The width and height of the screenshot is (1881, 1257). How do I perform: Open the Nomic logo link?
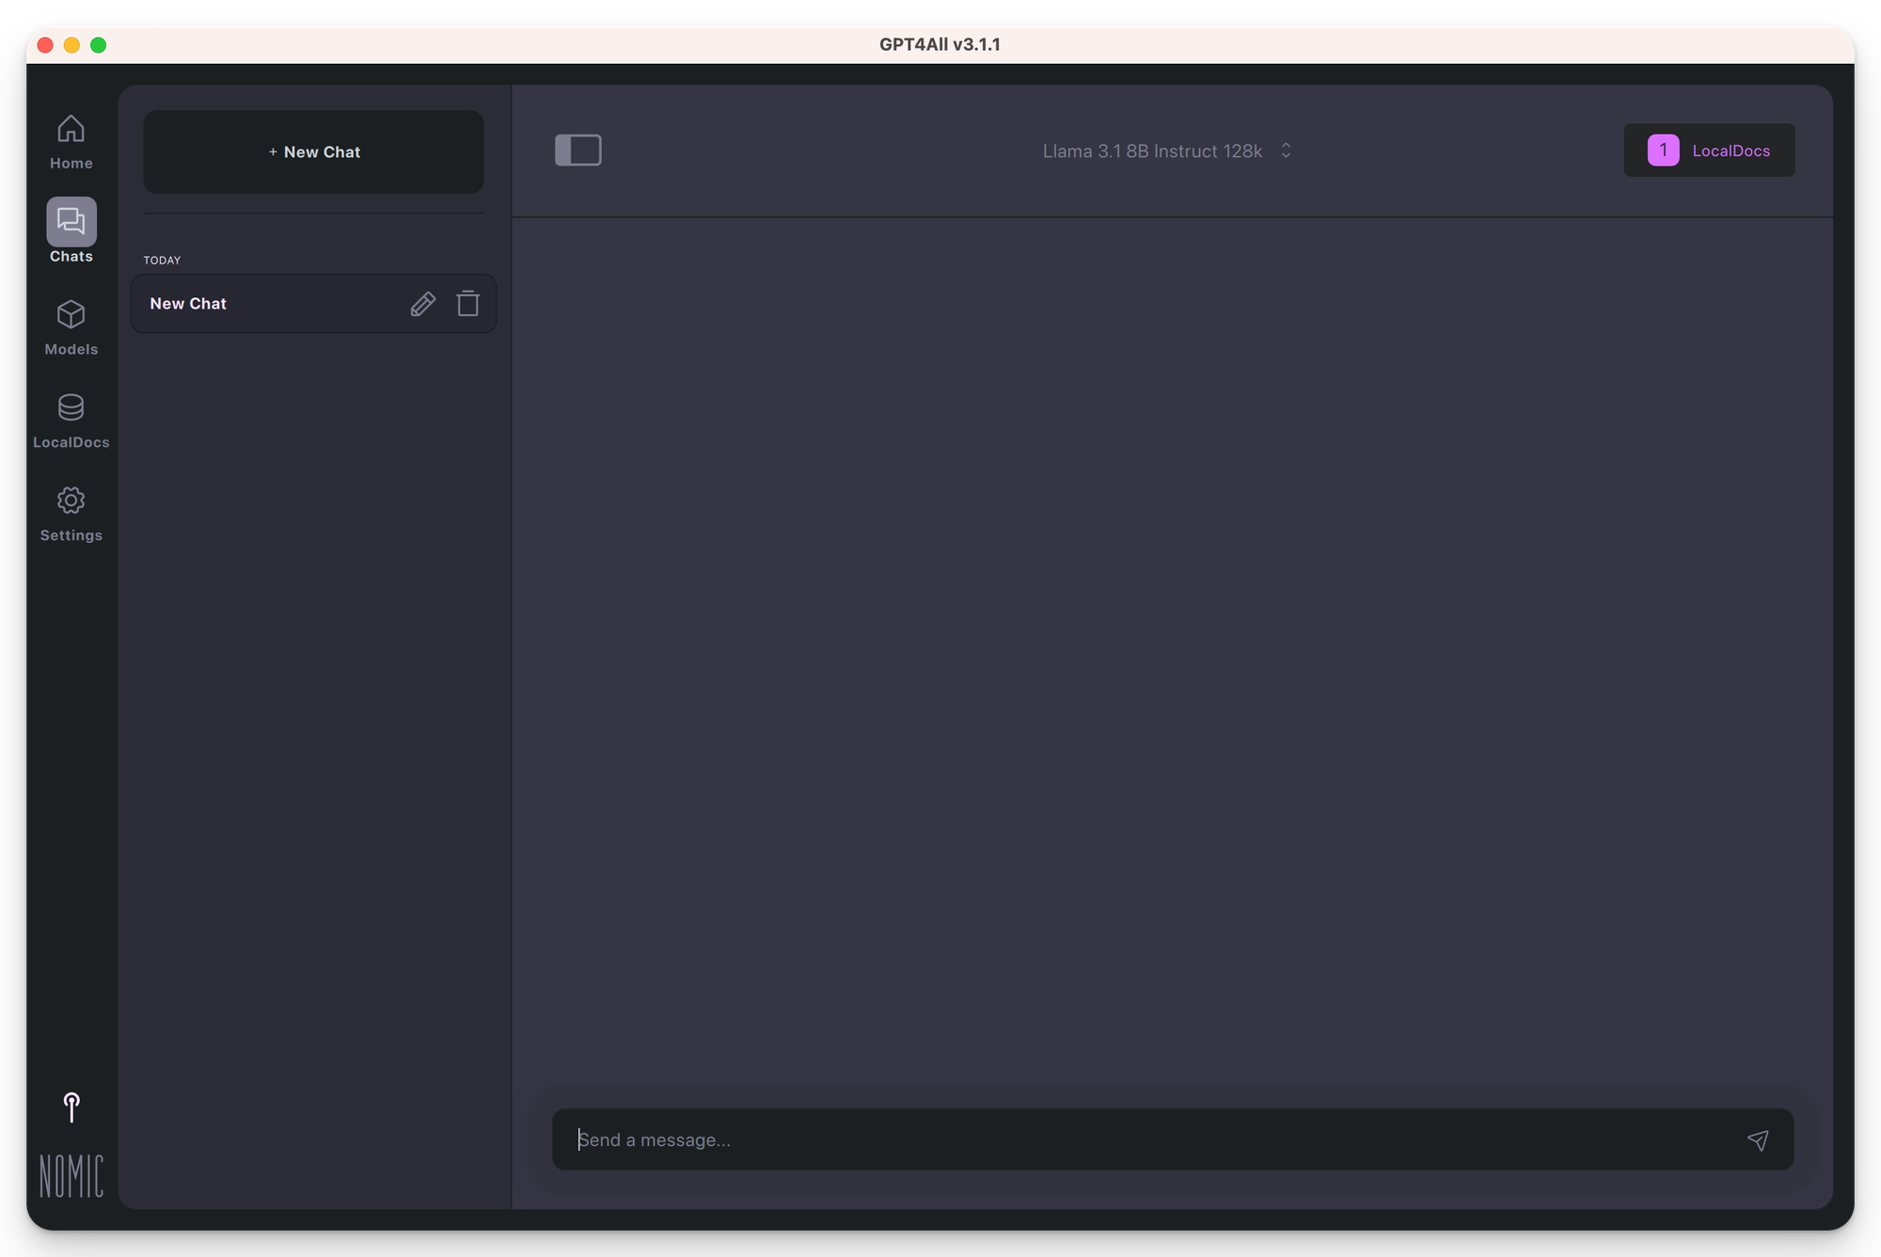coord(71,1176)
